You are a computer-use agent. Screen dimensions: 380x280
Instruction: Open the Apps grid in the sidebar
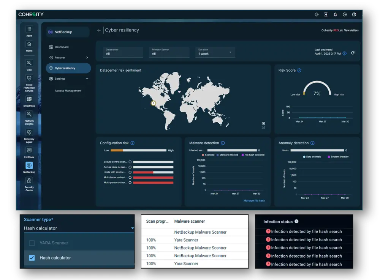click(x=29, y=31)
